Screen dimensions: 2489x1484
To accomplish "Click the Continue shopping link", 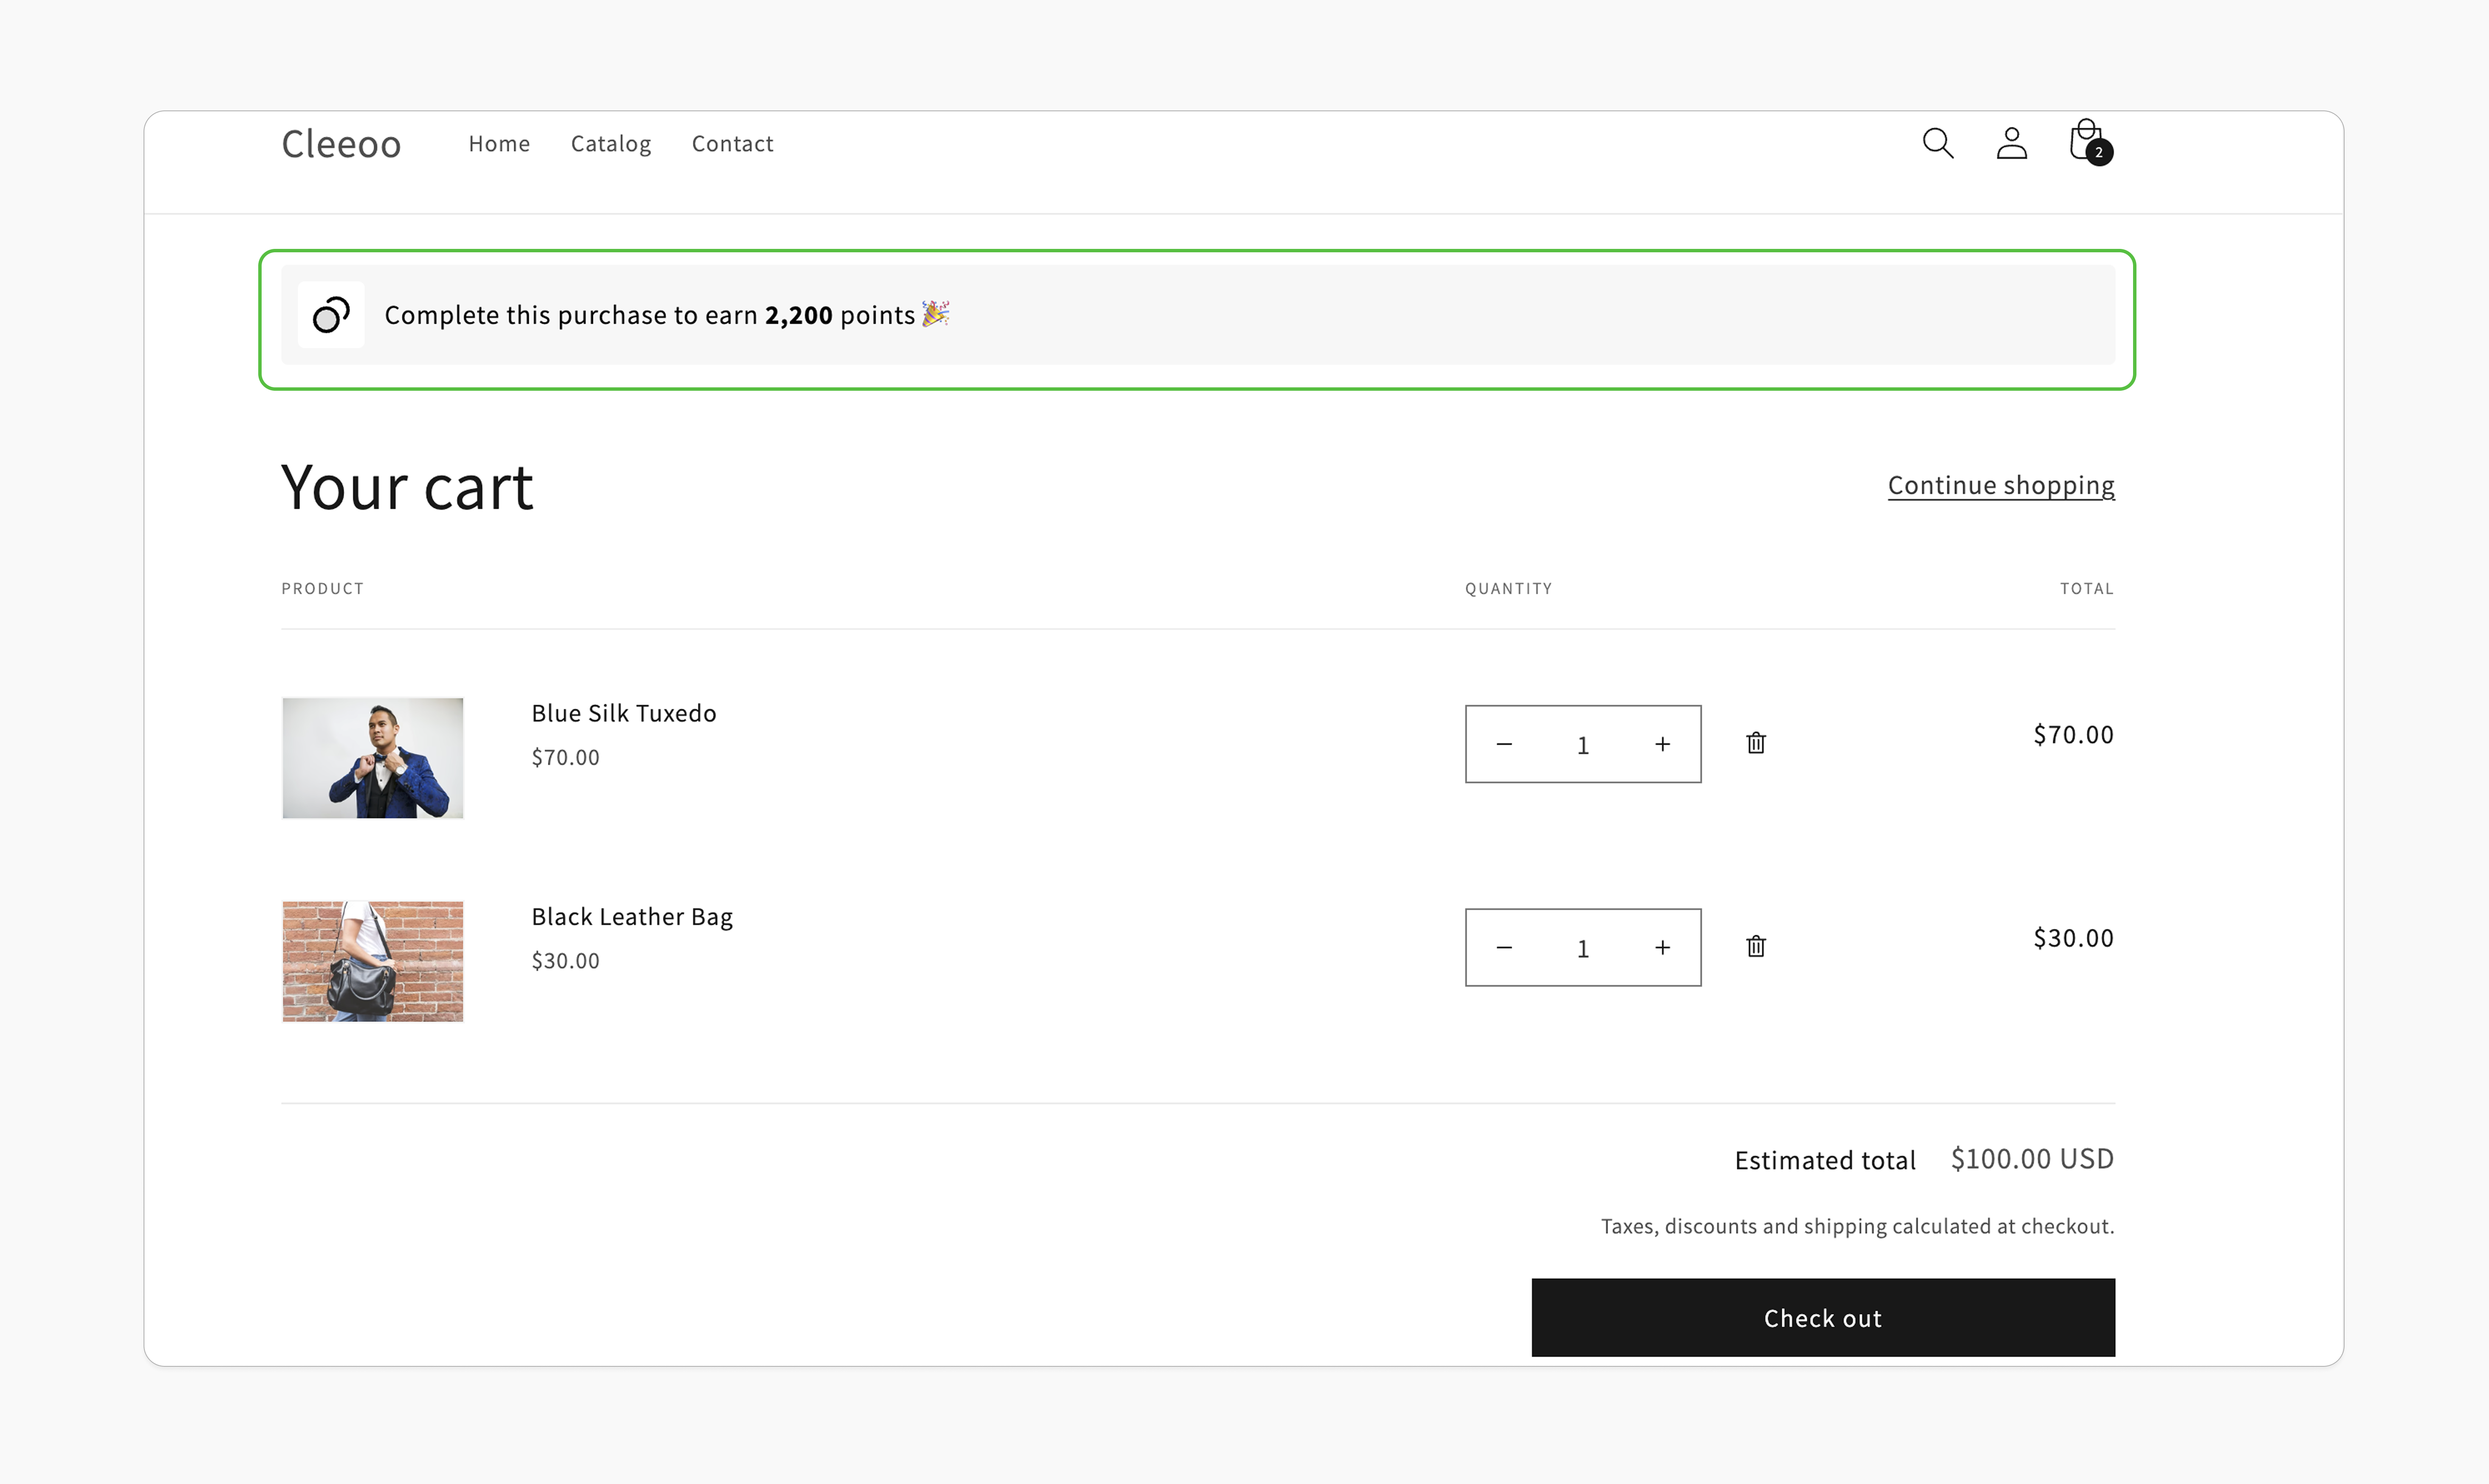I will coord(2000,485).
